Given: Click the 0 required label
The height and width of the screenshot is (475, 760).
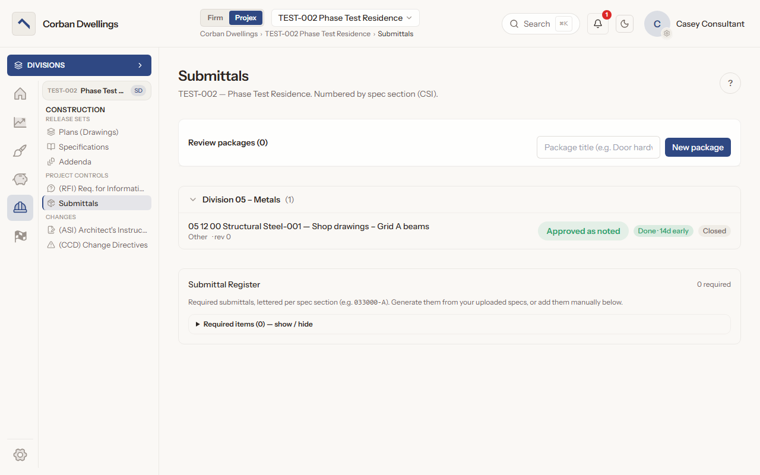Looking at the screenshot, I should (x=714, y=284).
